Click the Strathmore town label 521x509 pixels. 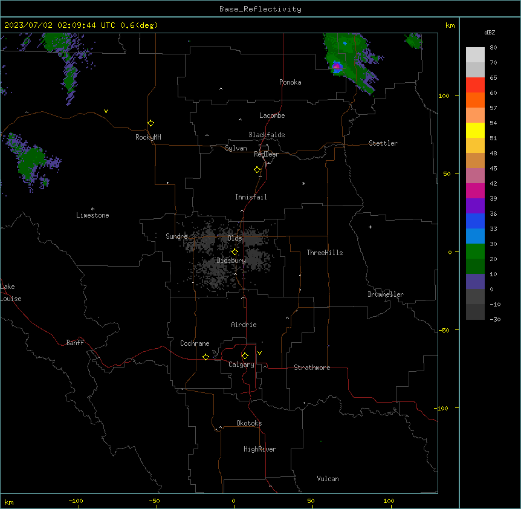tap(312, 368)
